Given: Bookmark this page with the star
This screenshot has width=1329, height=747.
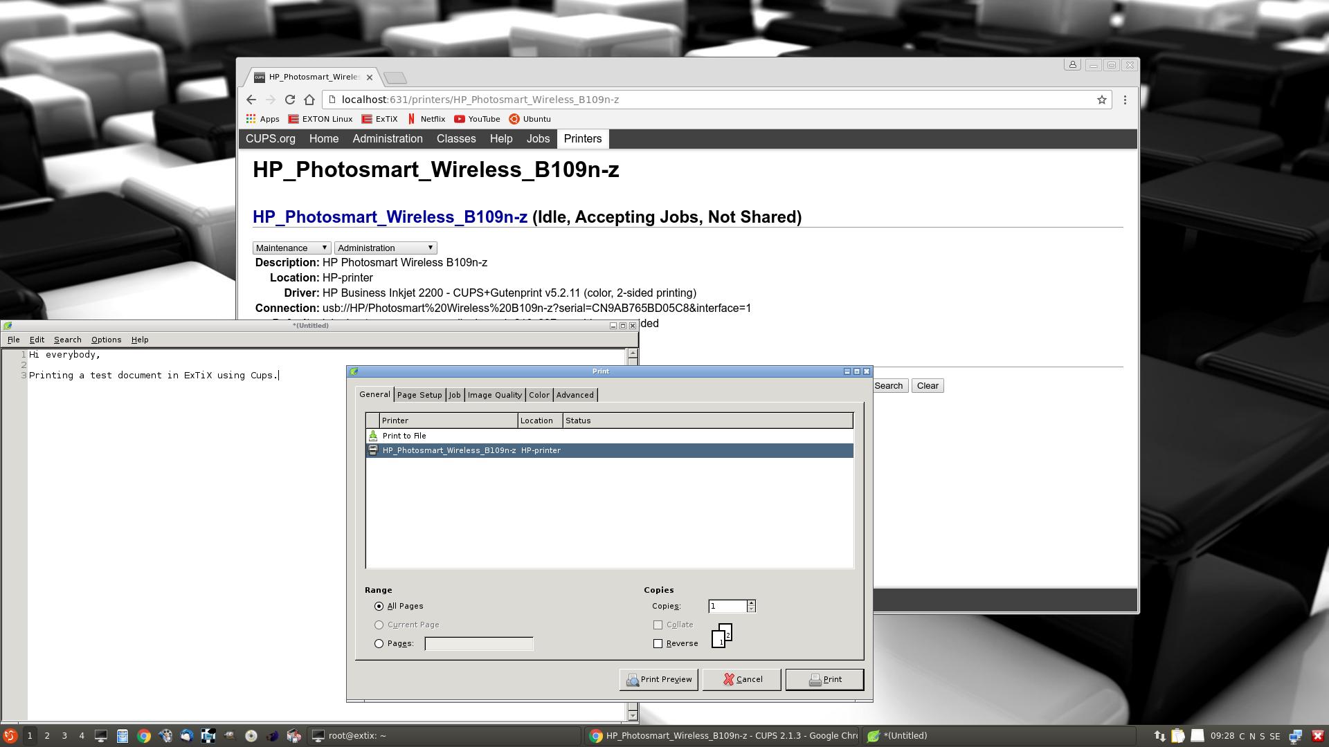Looking at the screenshot, I should click(x=1101, y=100).
